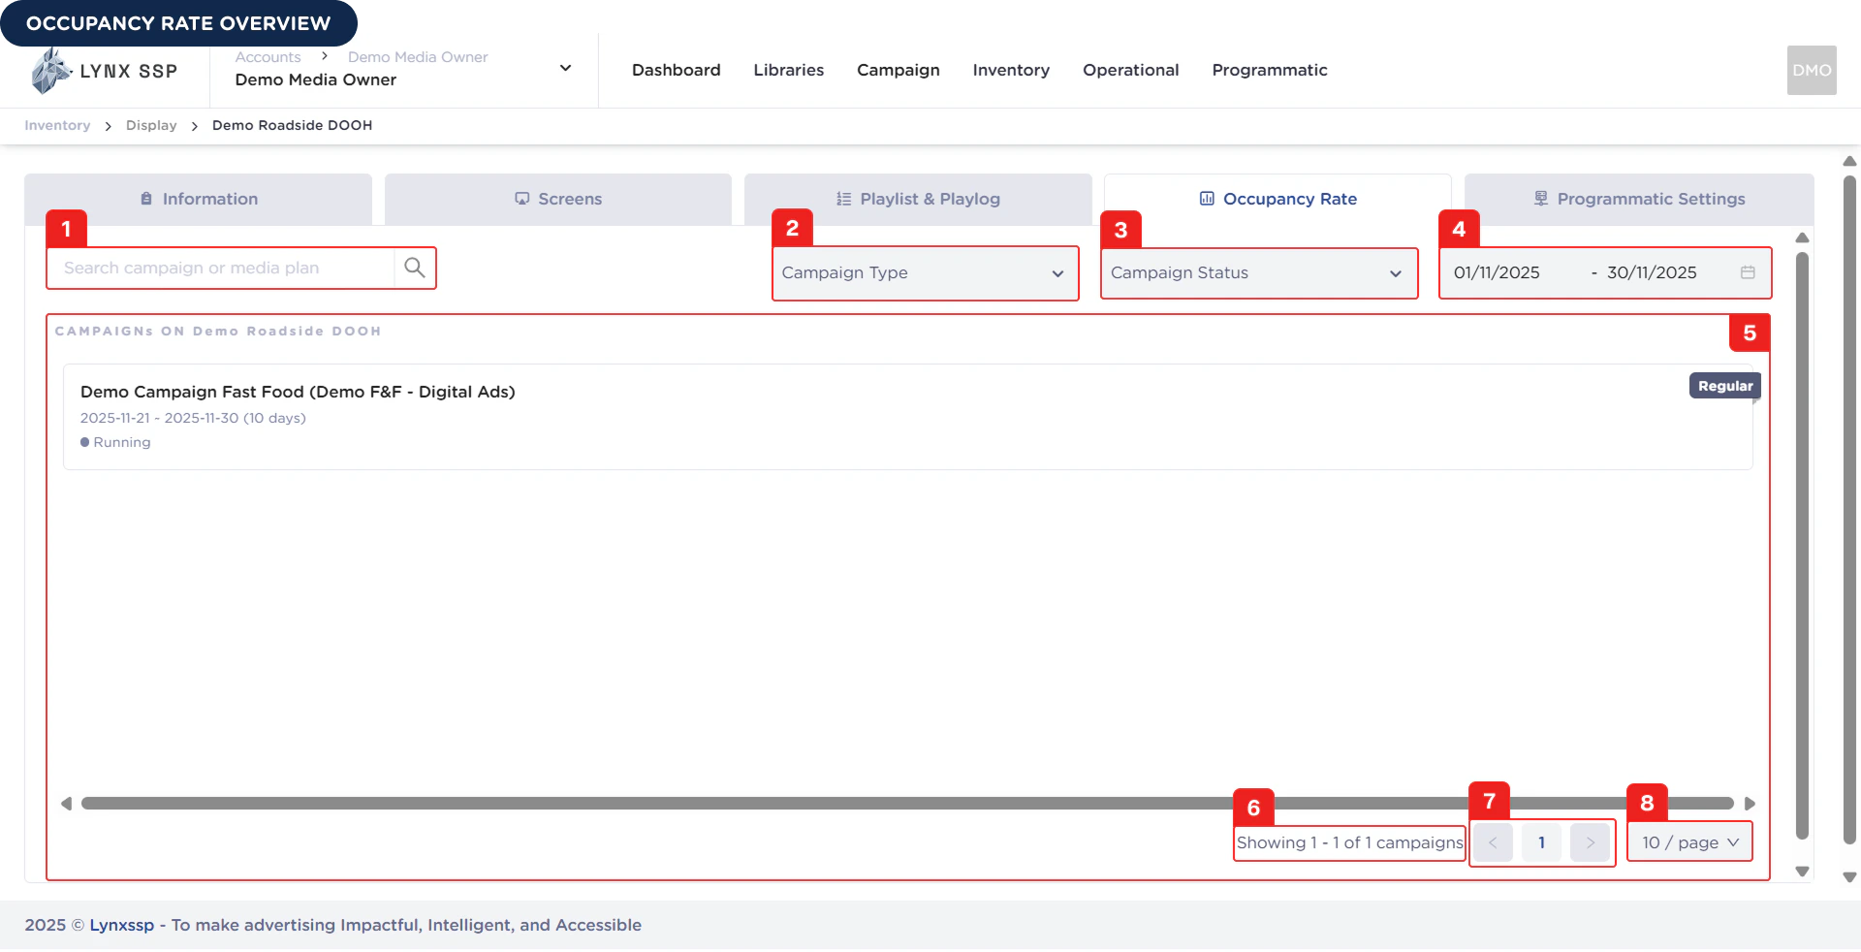Open the Operational menu

[x=1131, y=70]
